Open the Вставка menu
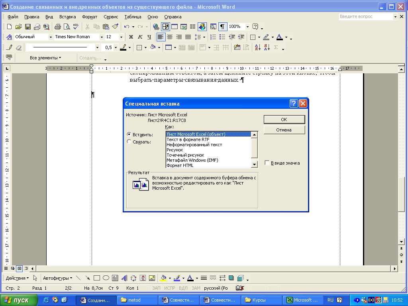 (x=68, y=17)
